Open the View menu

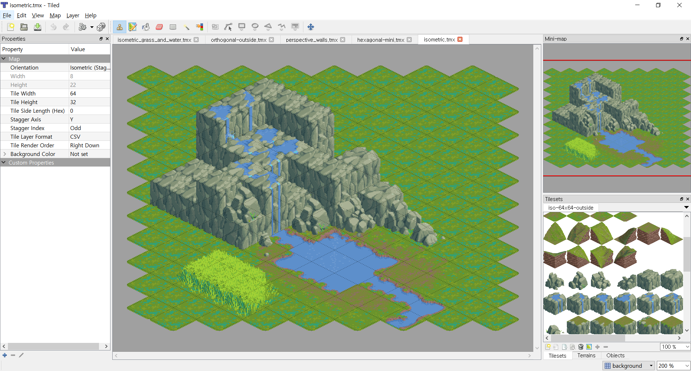pyautogui.click(x=38, y=15)
